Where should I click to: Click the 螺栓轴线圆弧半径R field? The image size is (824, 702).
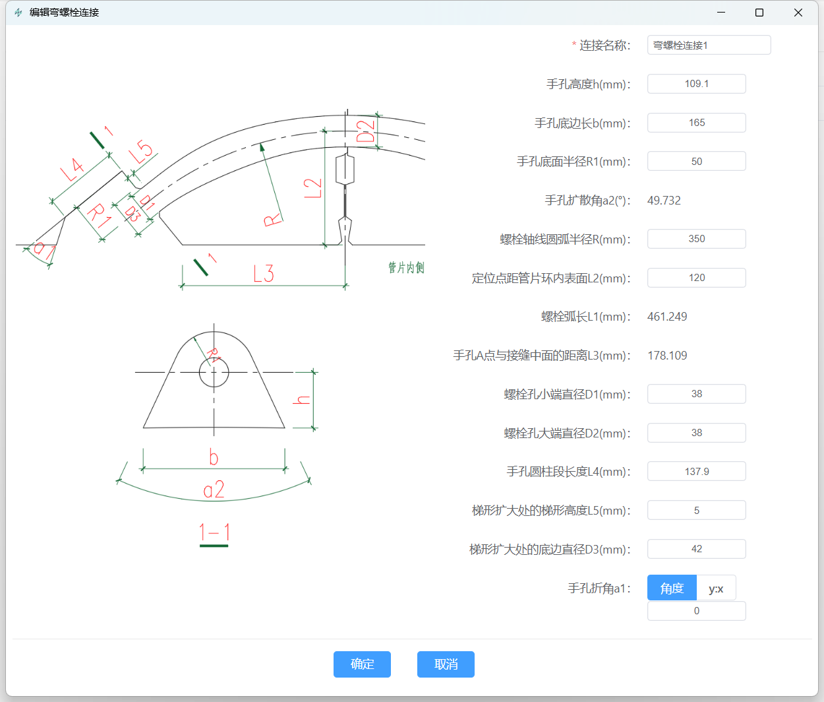[x=696, y=239]
